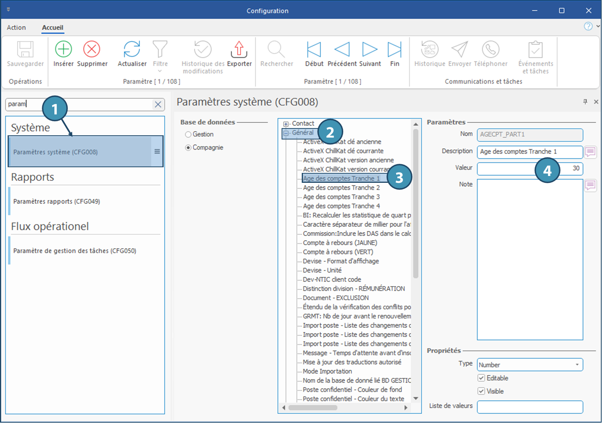Click the green Insérer plus icon

63,49
